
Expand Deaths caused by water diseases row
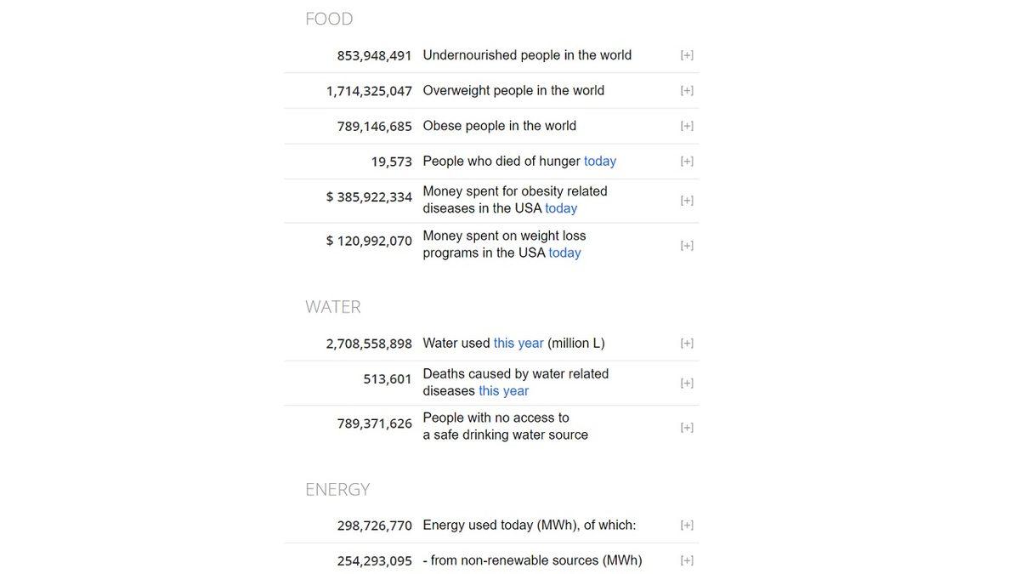(x=687, y=384)
